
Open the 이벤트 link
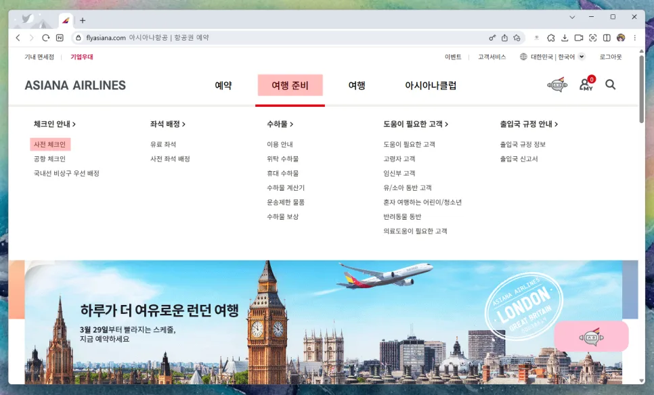tap(453, 57)
